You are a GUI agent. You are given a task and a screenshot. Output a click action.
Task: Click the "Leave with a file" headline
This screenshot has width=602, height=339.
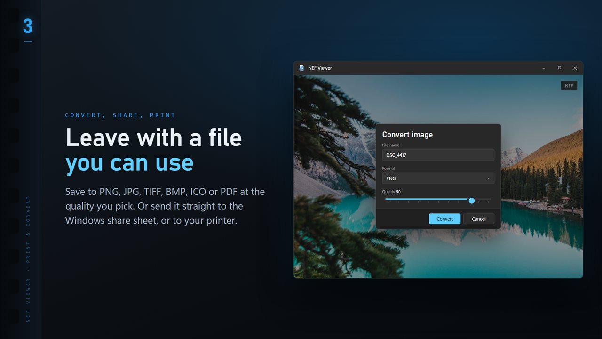[154, 137]
